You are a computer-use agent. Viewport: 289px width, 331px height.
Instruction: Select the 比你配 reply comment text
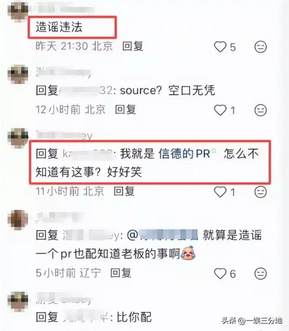pos(134,317)
